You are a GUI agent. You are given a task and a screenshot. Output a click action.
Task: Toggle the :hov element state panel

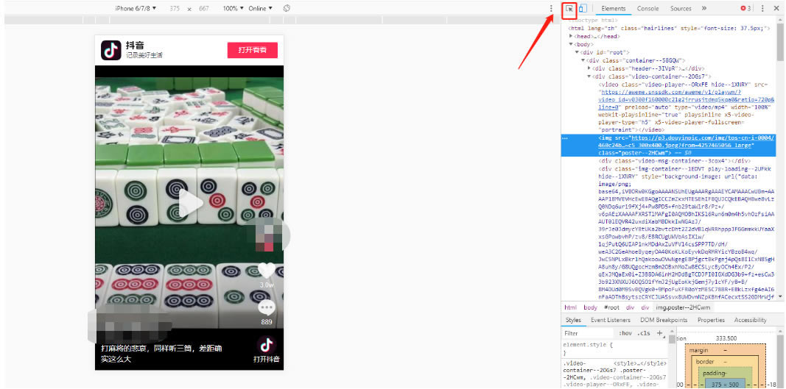[x=625, y=333]
